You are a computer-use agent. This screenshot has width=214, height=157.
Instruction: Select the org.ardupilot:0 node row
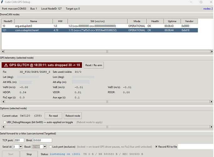[100, 26]
